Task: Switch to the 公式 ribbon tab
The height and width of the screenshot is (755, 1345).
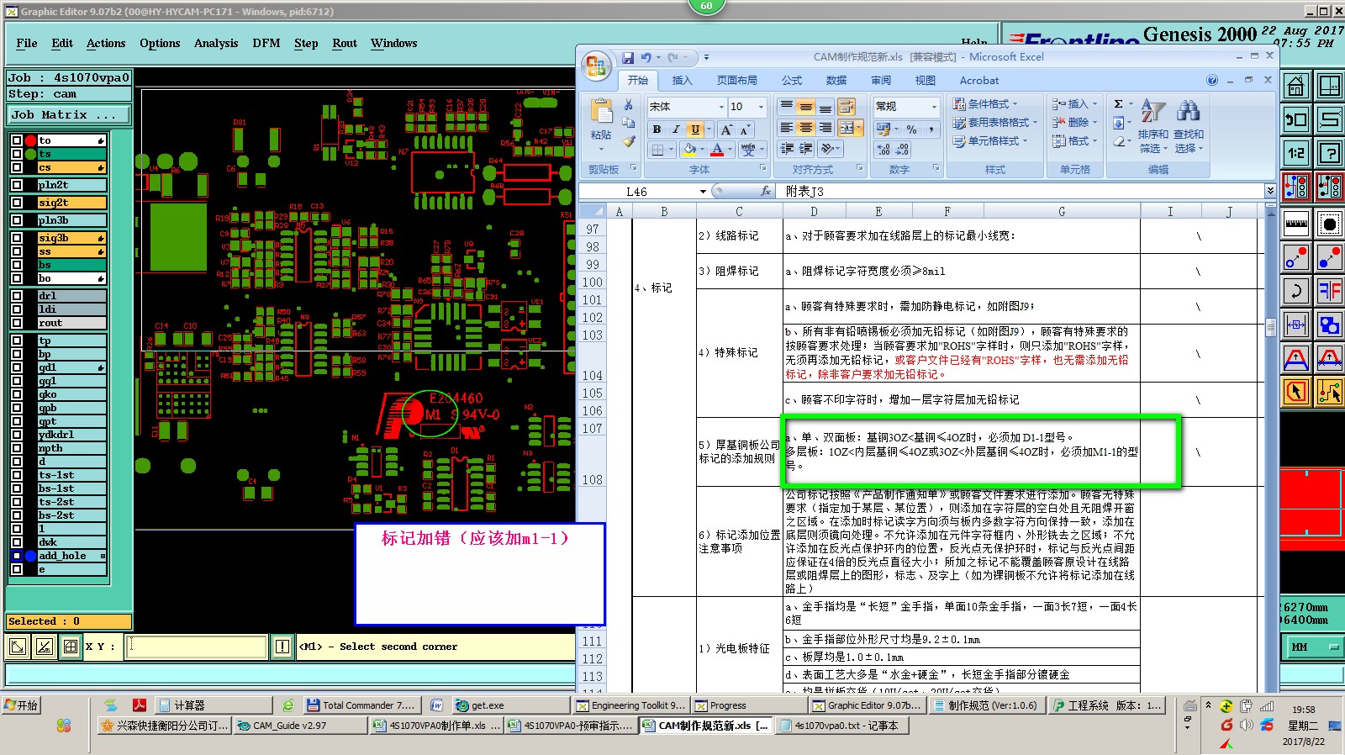Action: tap(792, 81)
